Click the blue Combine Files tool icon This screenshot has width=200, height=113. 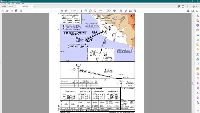coord(197,25)
